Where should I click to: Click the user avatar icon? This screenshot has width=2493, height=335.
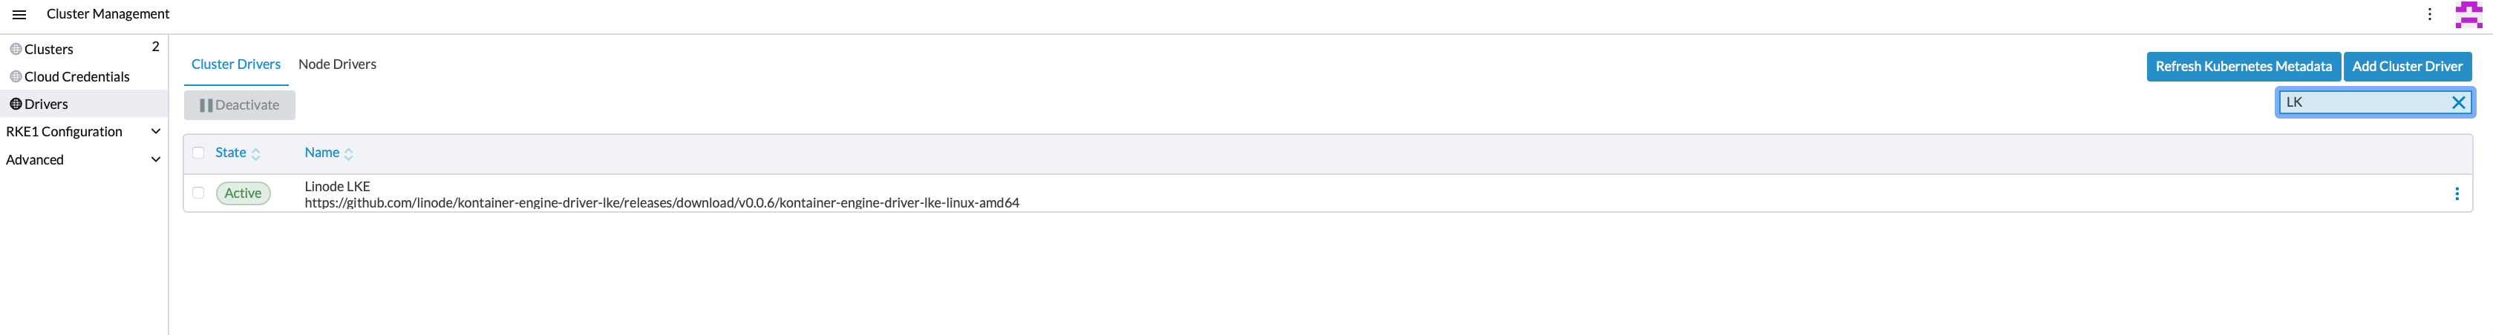pos(2469,15)
